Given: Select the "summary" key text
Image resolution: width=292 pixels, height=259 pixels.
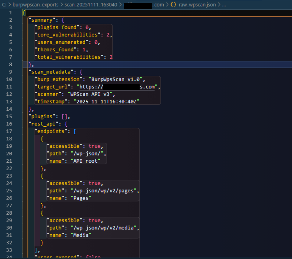Looking at the screenshot, I should coord(42,20).
